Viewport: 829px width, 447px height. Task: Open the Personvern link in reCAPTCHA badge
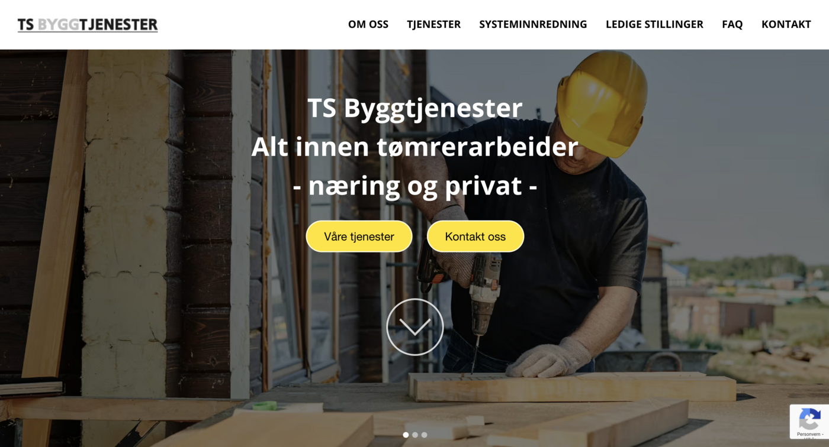click(x=808, y=435)
